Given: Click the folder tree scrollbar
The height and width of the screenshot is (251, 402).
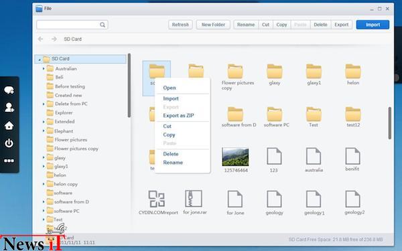Looking at the screenshot, I should 129,85.
